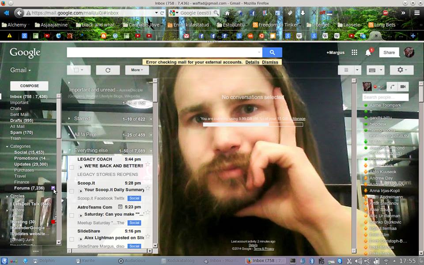This screenshot has height=265, width=424.
Task: Click Bluetooth tray icon
Action: (312, 261)
